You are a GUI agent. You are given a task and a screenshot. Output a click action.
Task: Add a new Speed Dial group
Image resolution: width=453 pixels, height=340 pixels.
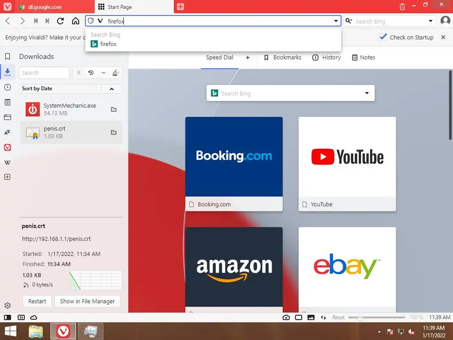click(248, 58)
